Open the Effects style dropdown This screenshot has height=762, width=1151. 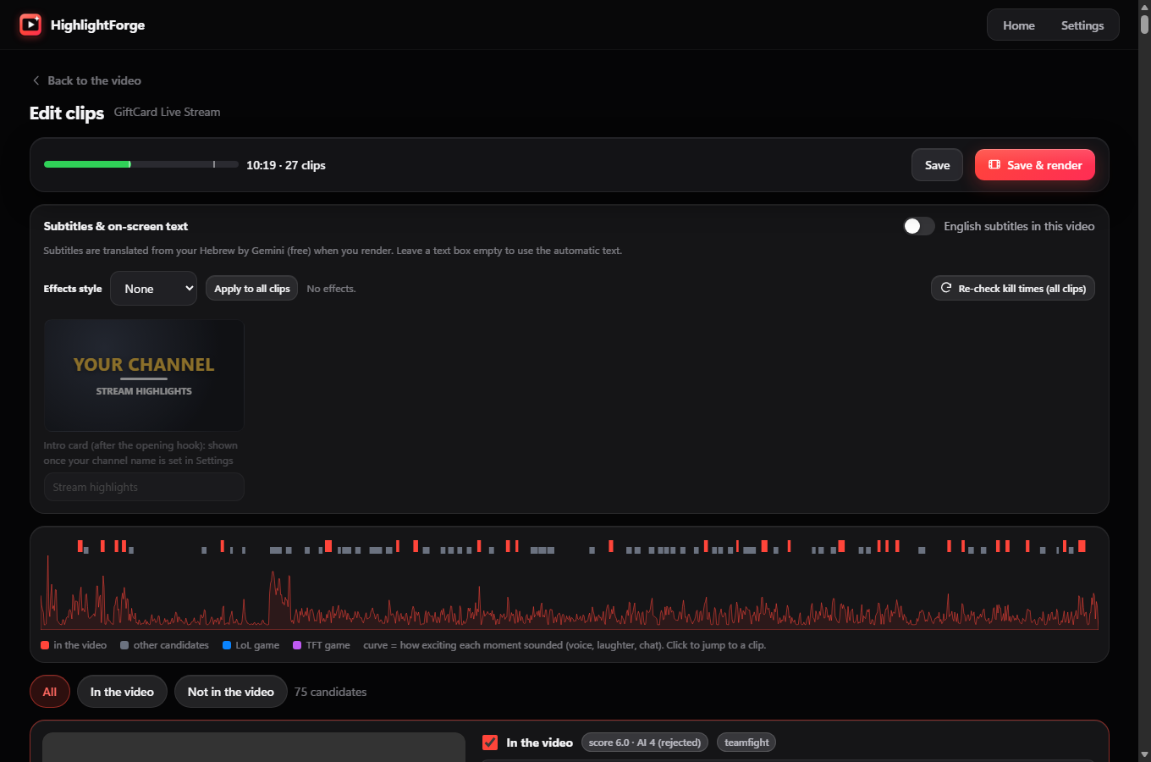[x=153, y=289]
